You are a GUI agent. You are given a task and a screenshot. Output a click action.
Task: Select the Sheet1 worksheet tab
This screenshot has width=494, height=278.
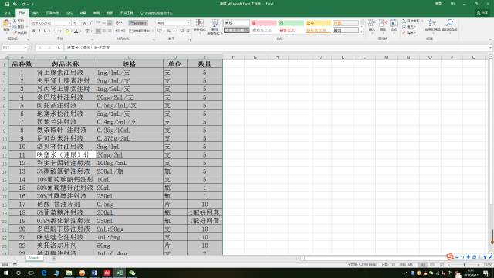34,258
